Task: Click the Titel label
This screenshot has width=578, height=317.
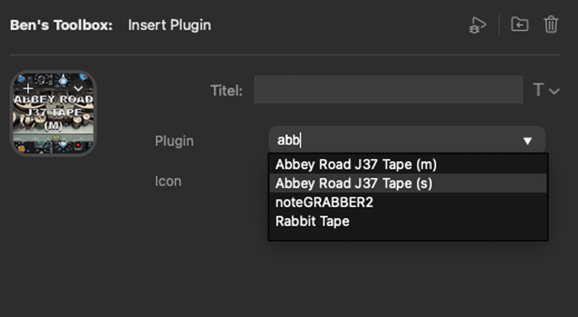Action: (x=226, y=91)
